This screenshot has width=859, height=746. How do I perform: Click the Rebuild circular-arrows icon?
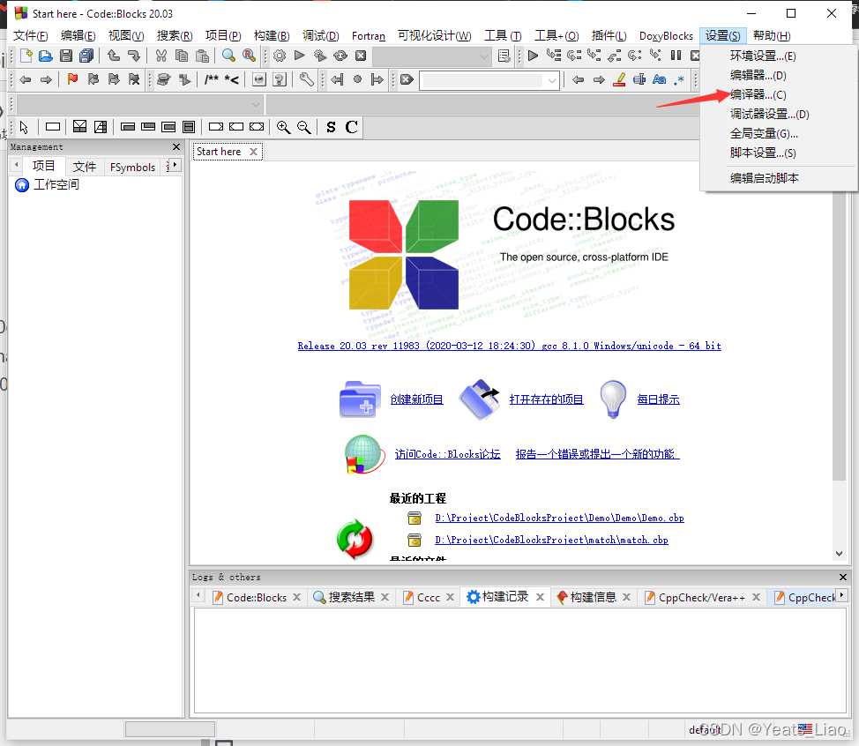coord(340,56)
